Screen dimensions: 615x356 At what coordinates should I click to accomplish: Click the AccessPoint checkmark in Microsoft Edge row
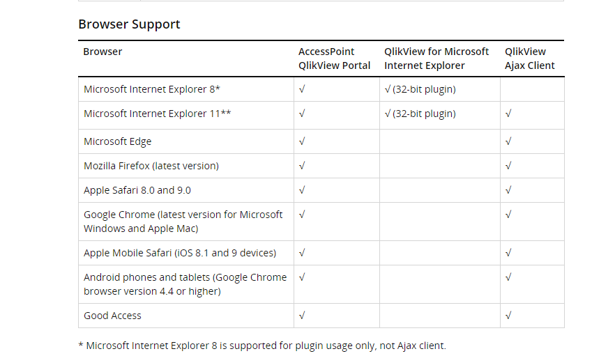point(302,141)
